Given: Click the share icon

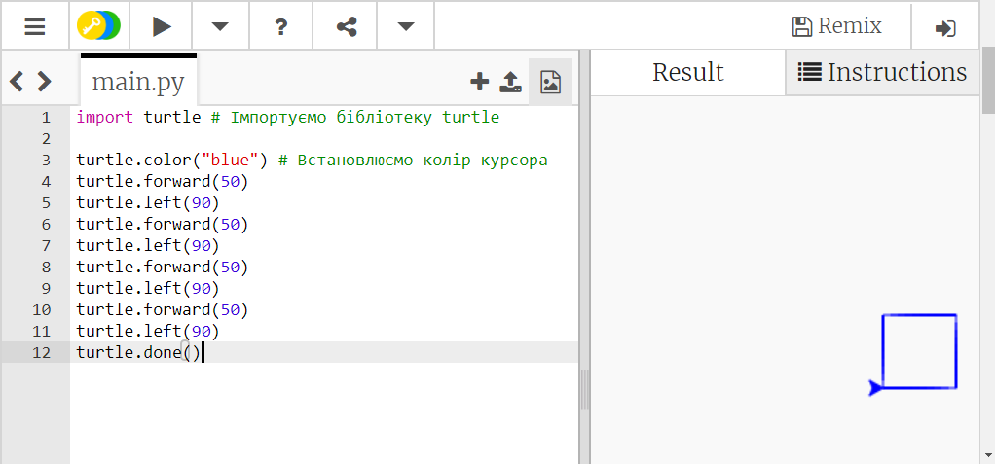Looking at the screenshot, I should 346,26.
